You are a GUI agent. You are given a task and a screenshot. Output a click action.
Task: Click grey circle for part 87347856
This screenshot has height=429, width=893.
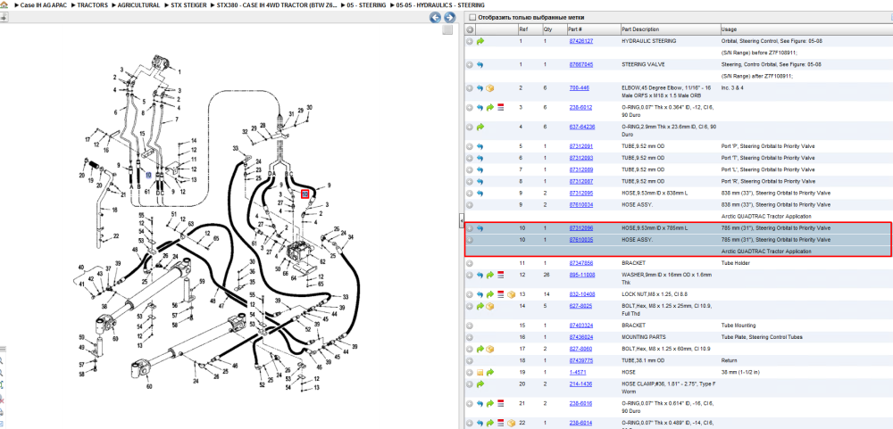[x=470, y=263]
